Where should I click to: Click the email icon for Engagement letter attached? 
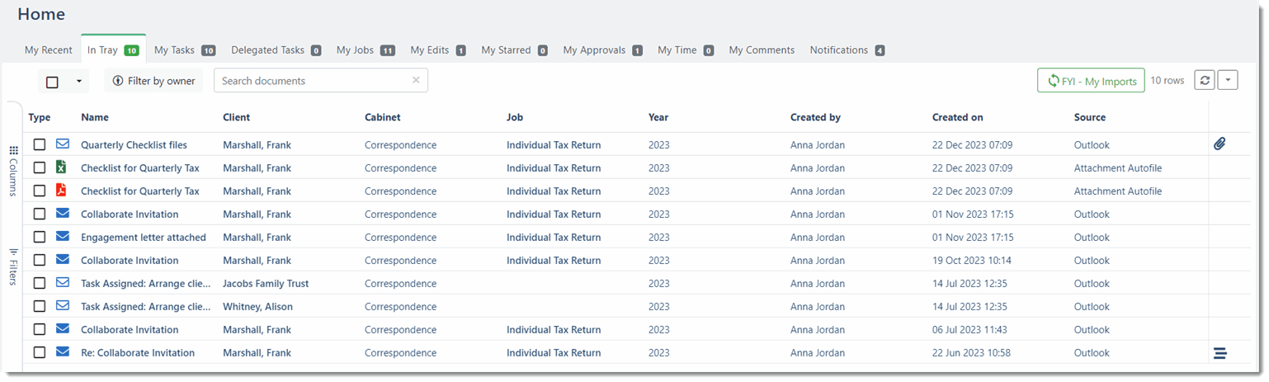(x=62, y=237)
